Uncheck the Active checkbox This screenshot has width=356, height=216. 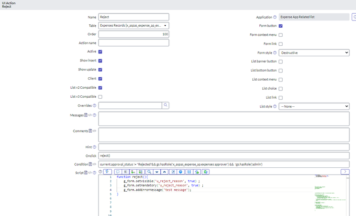coord(100,51)
